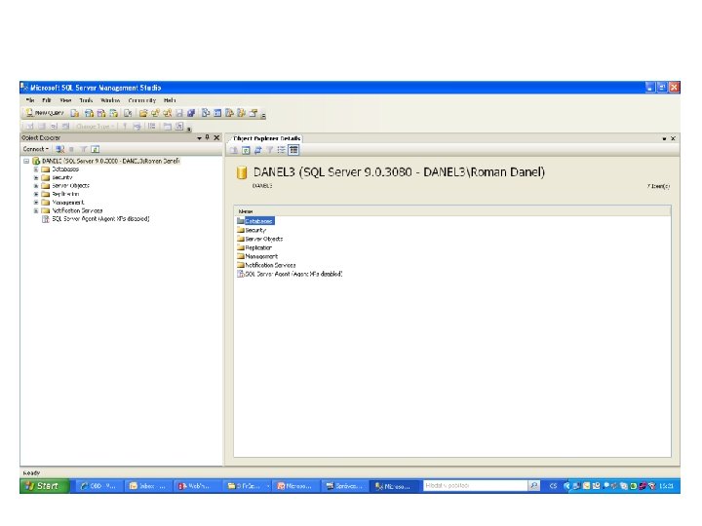The height and width of the screenshot is (526, 702).
Task: Select Databases folder in details list
Action: [x=255, y=221]
